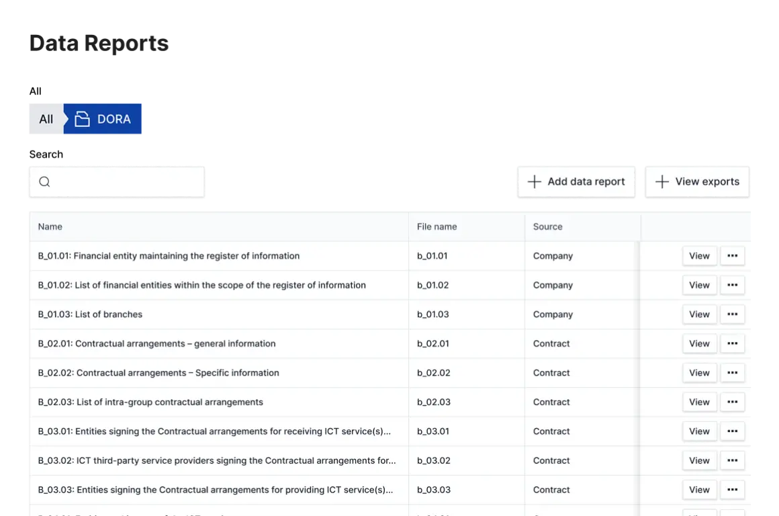
Task: Click ellipsis icon for b_03.01 row
Action: coord(732,431)
